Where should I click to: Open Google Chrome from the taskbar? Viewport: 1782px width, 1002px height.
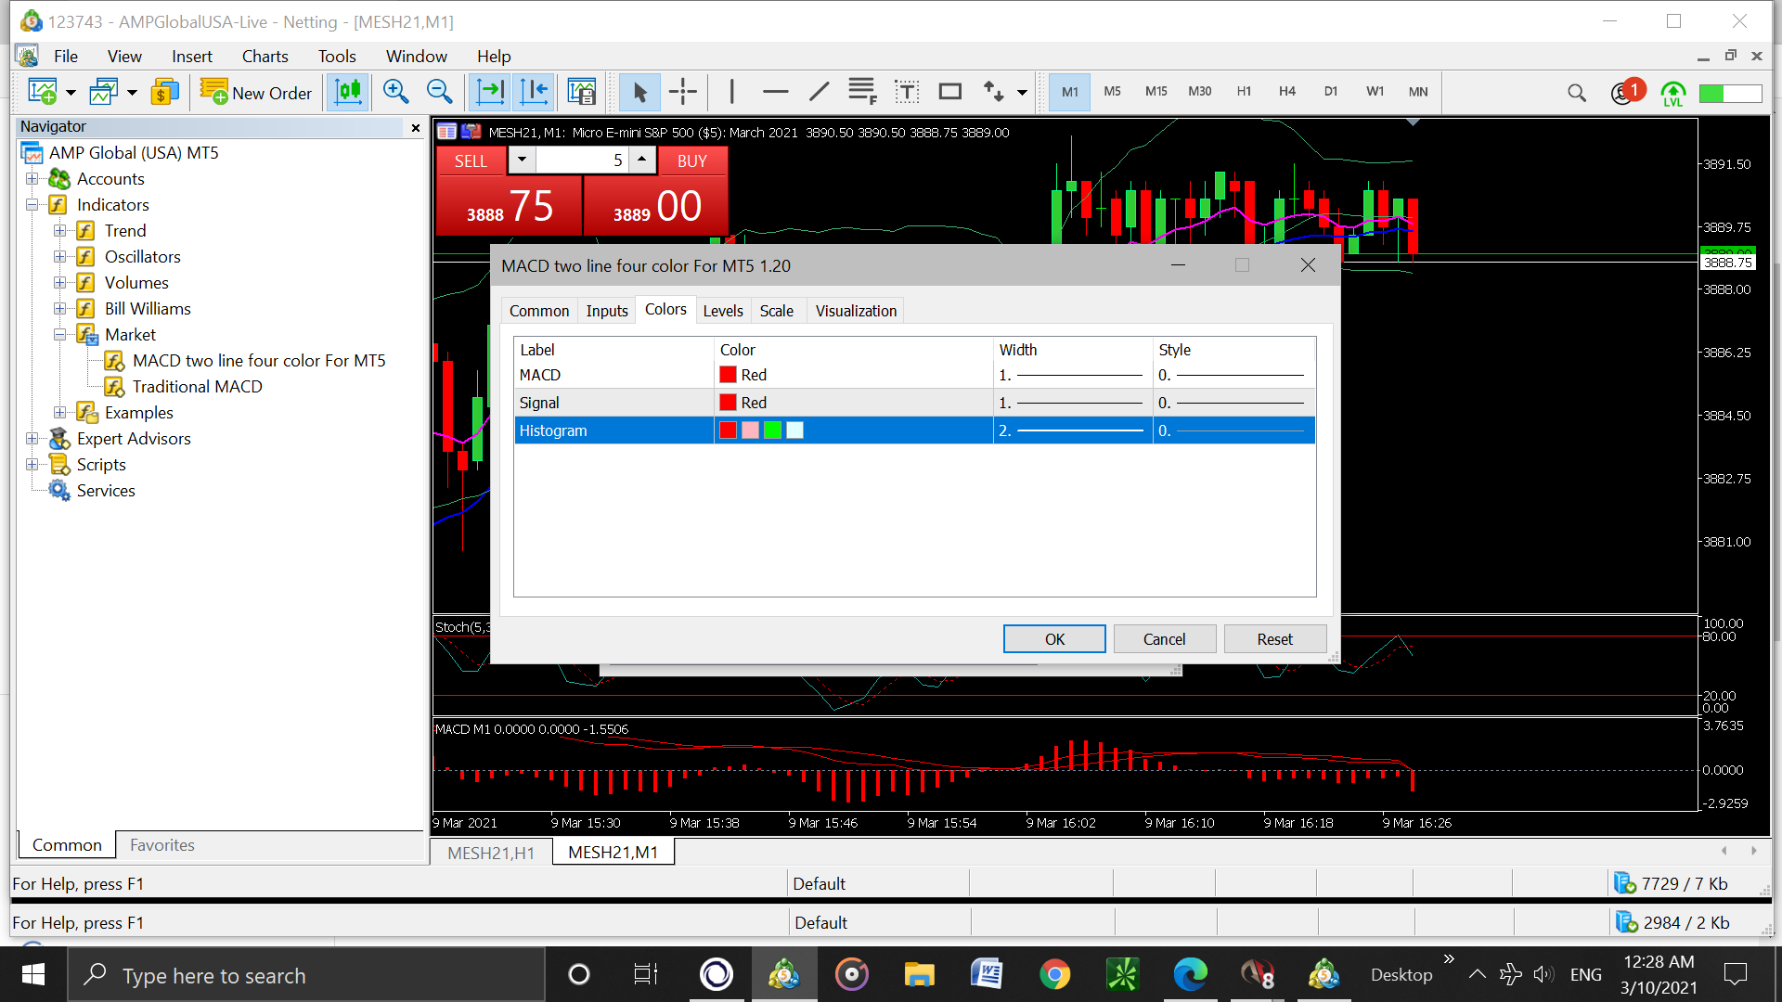pyautogui.click(x=1054, y=975)
